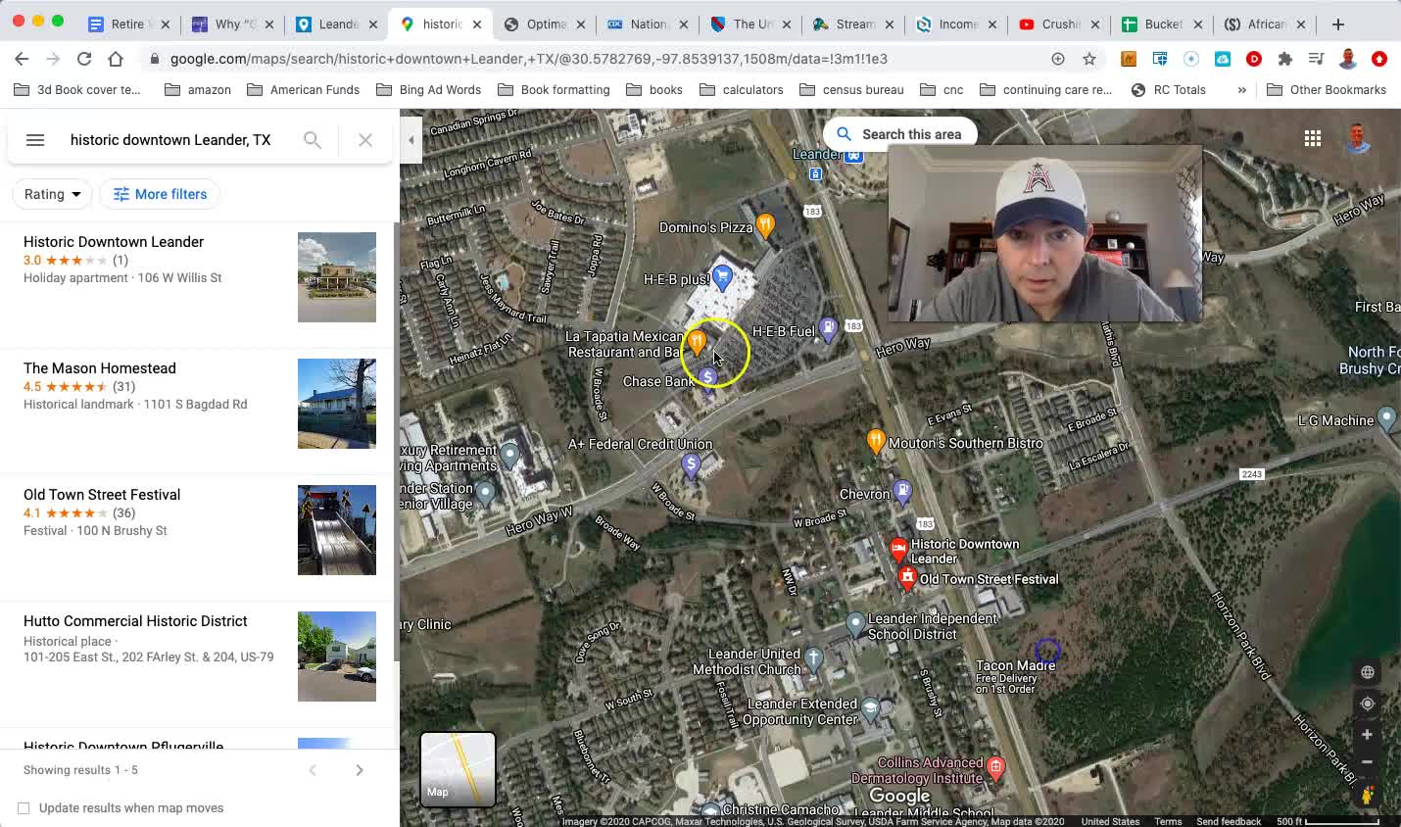Click Chevron gas station pin
Viewport: 1401px width, 827px height.
[x=902, y=491]
